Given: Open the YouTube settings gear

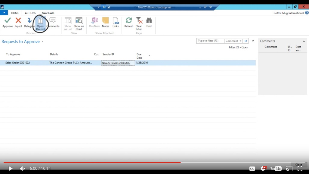Looking at the screenshot, I should coord(263,168).
